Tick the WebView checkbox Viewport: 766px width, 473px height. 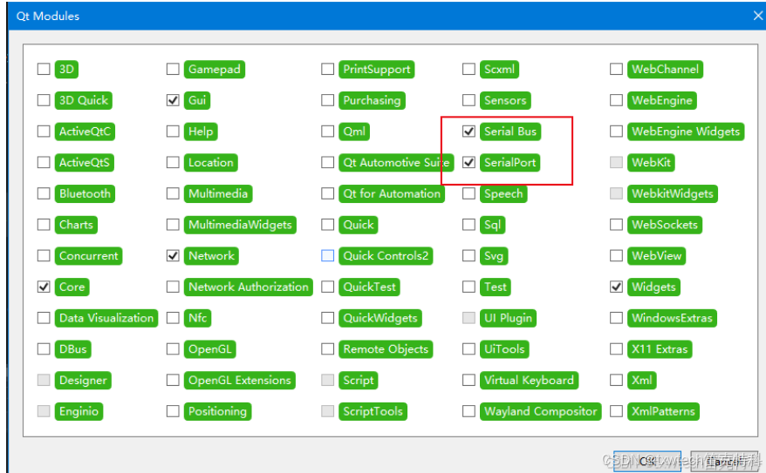click(x=616, y=256)
